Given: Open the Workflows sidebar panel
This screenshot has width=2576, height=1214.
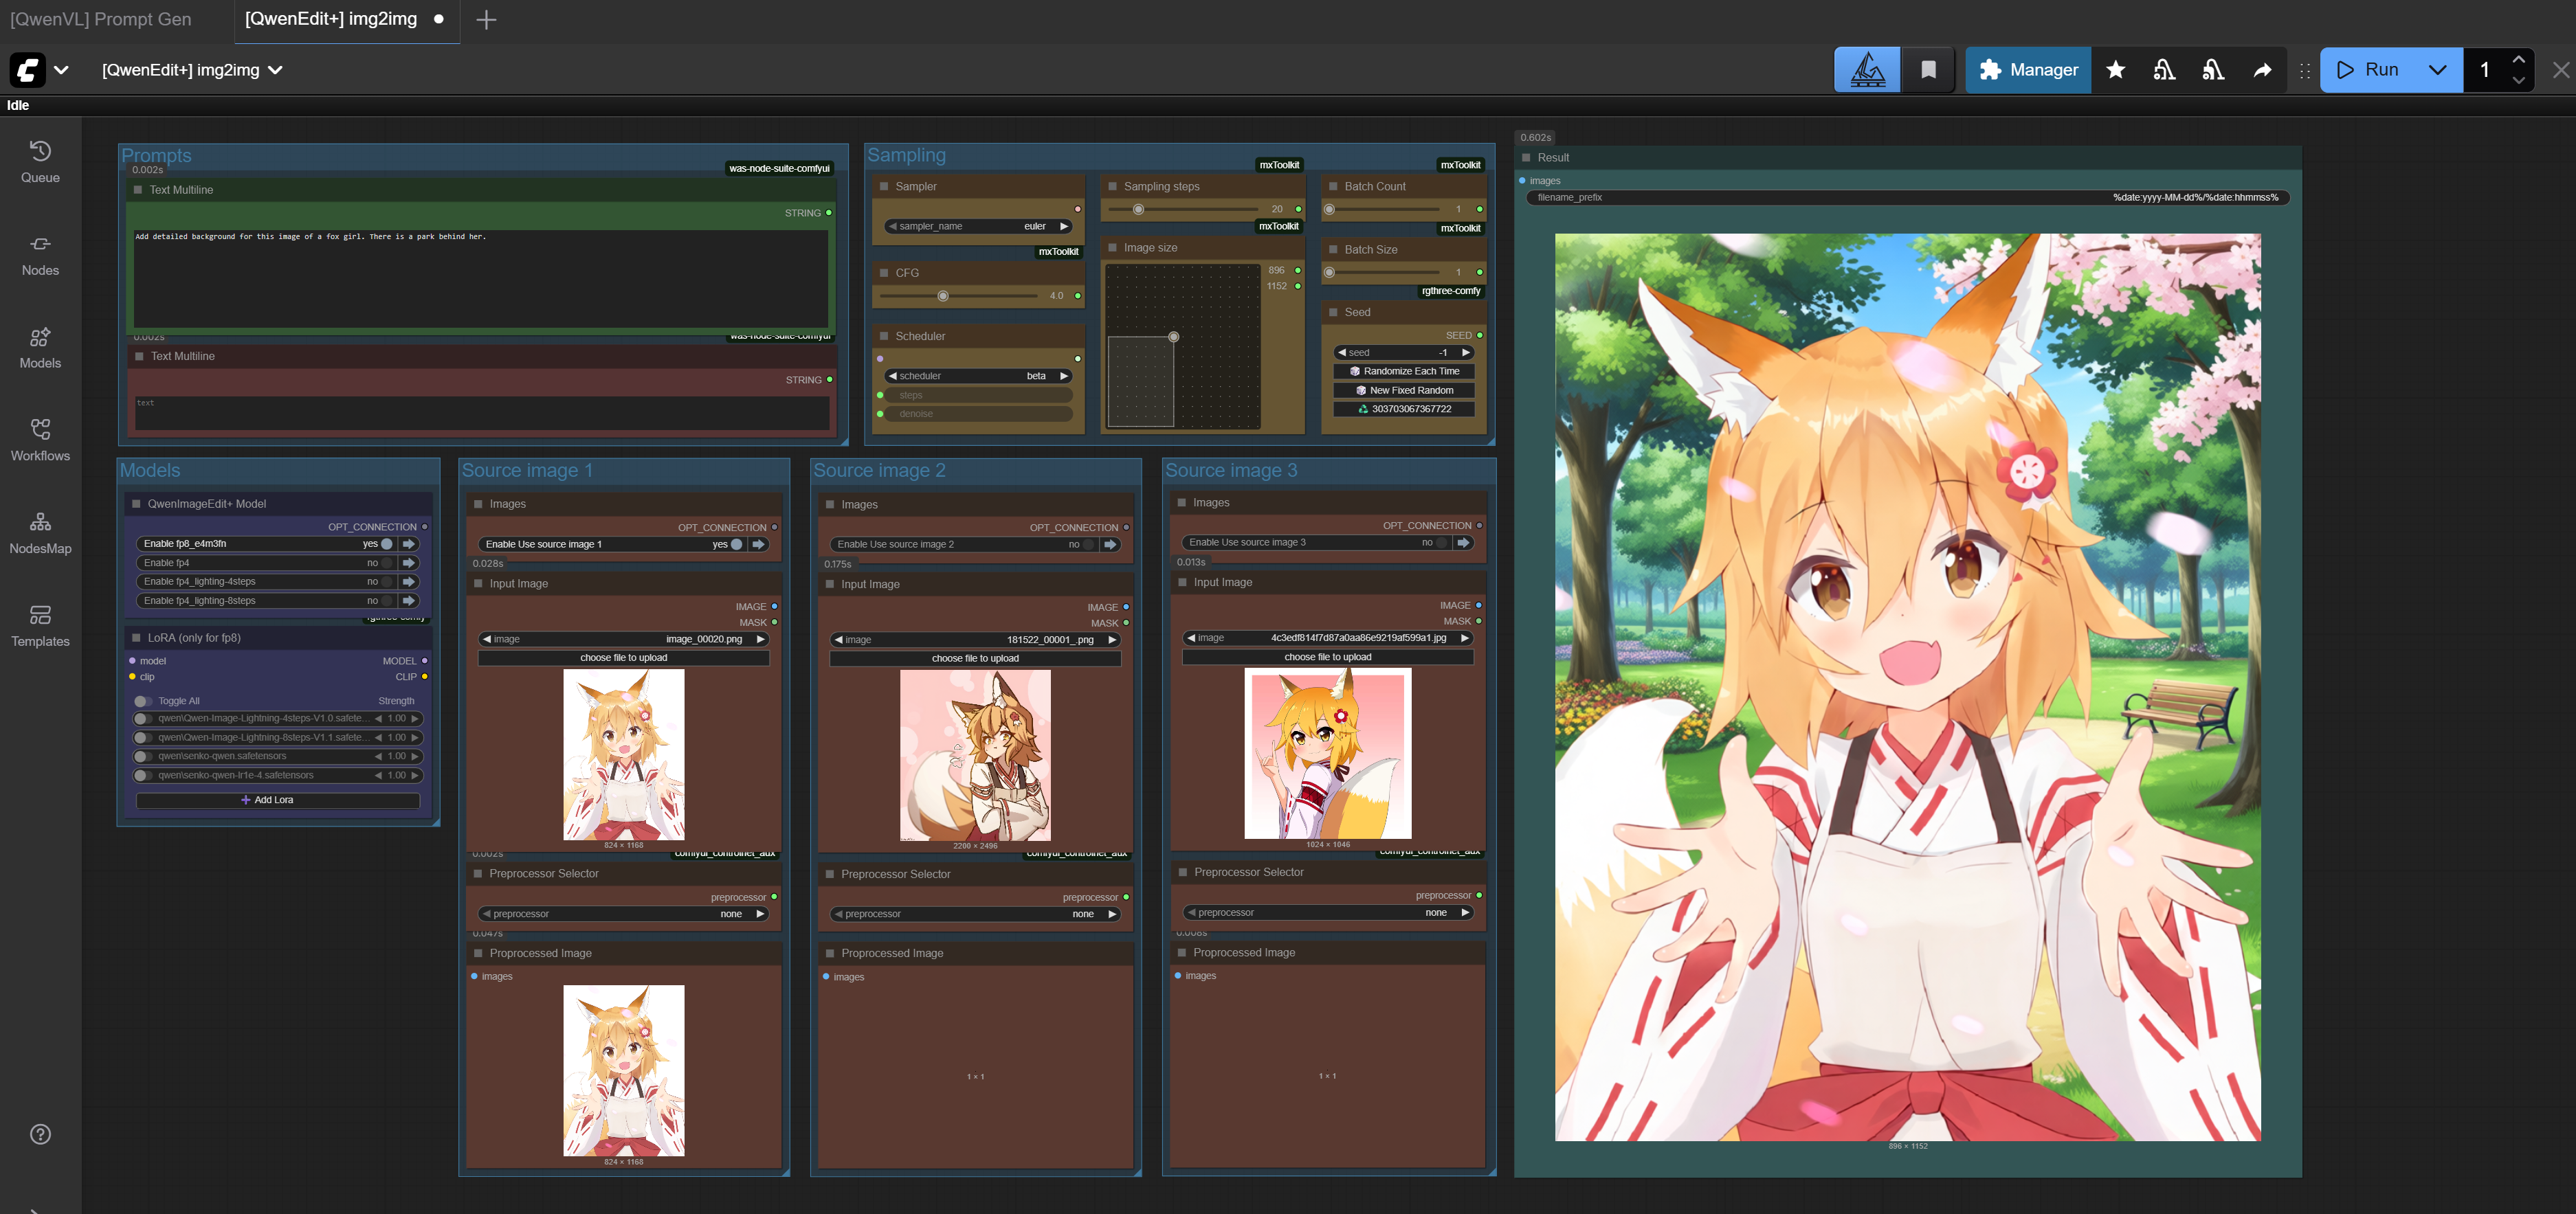Looking at the screenshot, I should tap(40, 440).
